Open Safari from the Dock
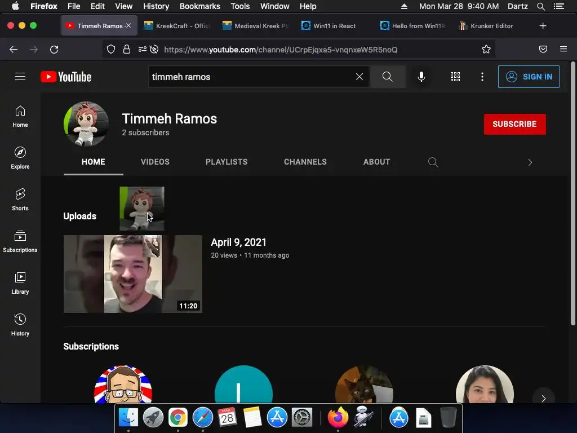The width and height of the screenshot is (577, 433). [203, 418]
